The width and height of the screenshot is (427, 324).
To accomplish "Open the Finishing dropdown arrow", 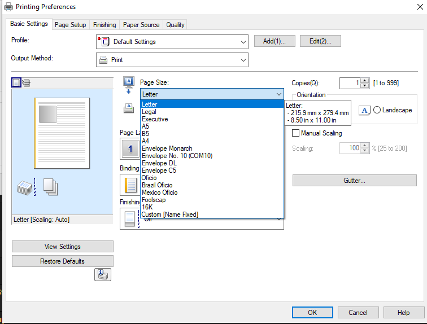I will [x=279, y=219].
